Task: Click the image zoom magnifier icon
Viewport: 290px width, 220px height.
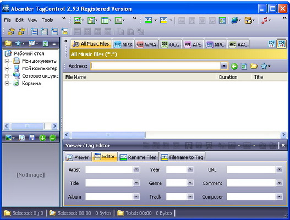Action: (21, 137)
